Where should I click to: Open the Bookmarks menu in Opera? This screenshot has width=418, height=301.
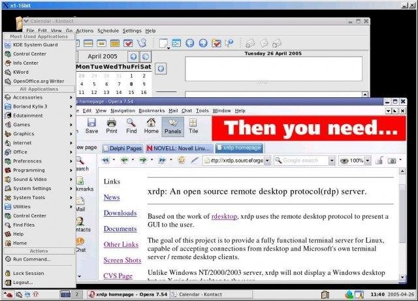coord(152,110)
